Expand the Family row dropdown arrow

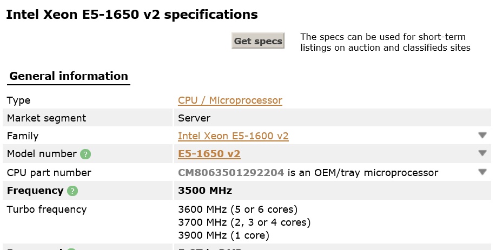(482, 136)
